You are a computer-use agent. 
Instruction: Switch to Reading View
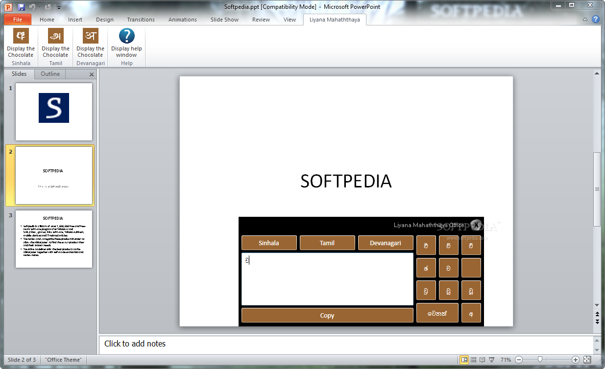click(483, 360)
